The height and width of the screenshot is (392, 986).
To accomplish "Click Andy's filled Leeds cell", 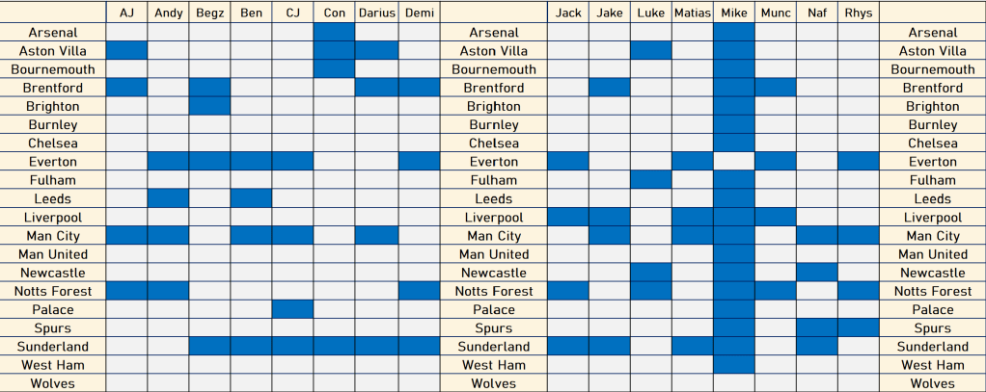I will tap(168, 198).
